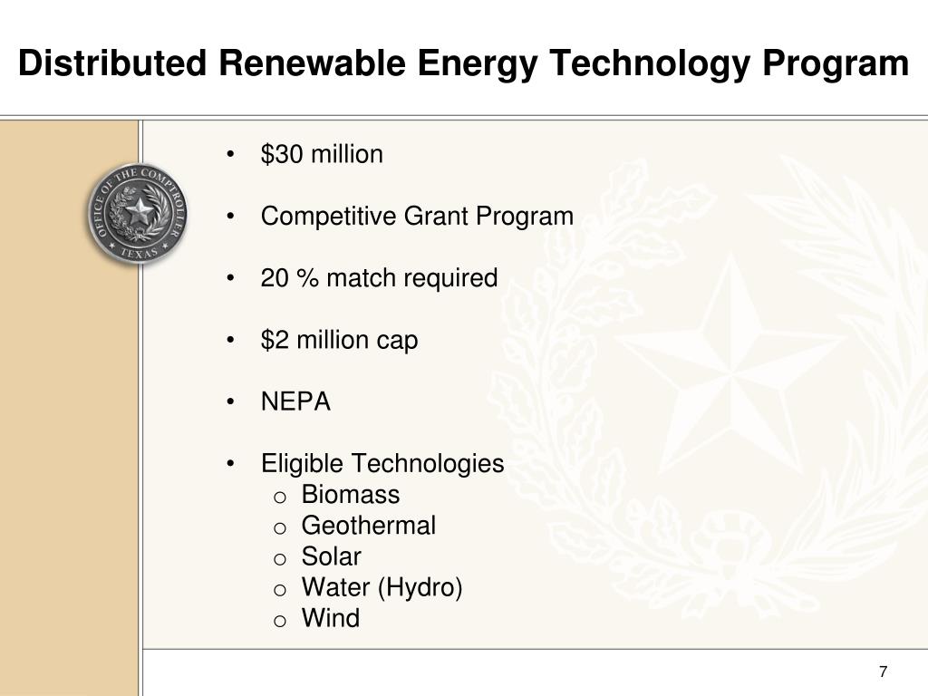This screenshot has width=928, height=696.
Task: Click the slide number 7
Action: tap(883, 672)
